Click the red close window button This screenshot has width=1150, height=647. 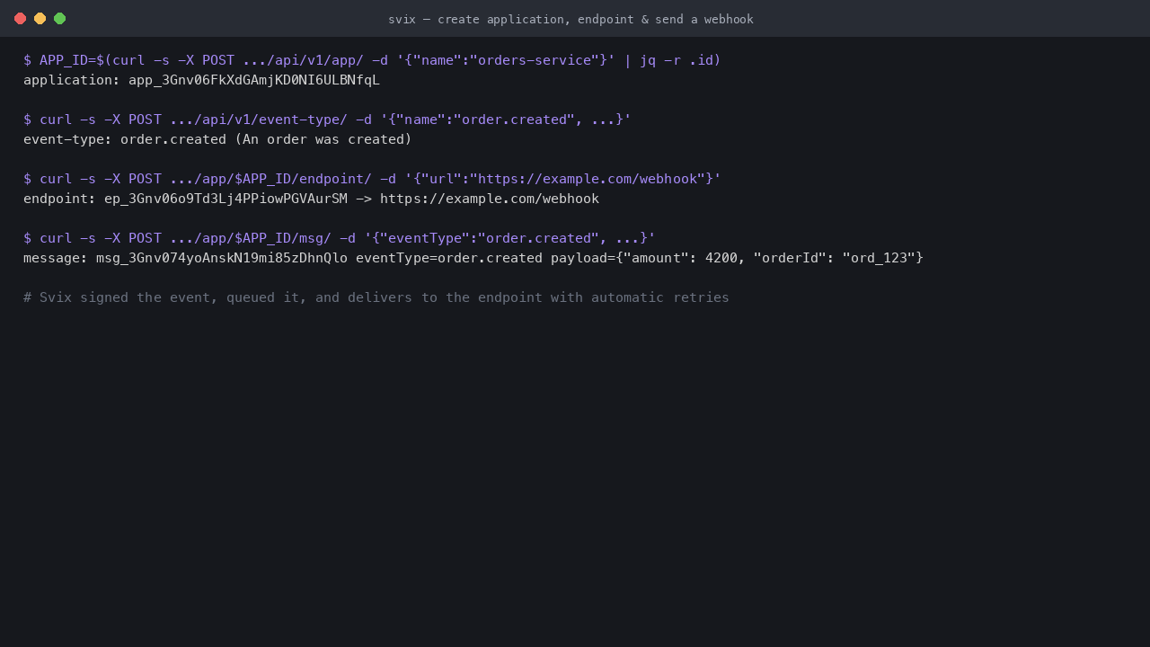[20, 18]
